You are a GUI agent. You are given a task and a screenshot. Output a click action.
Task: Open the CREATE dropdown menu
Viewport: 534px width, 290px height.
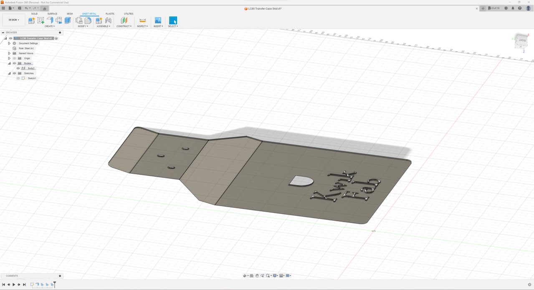(50, 26)
